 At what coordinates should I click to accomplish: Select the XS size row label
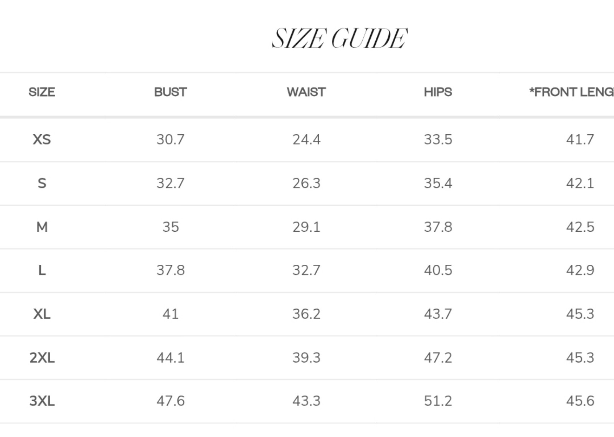click(x=42, y=139)
